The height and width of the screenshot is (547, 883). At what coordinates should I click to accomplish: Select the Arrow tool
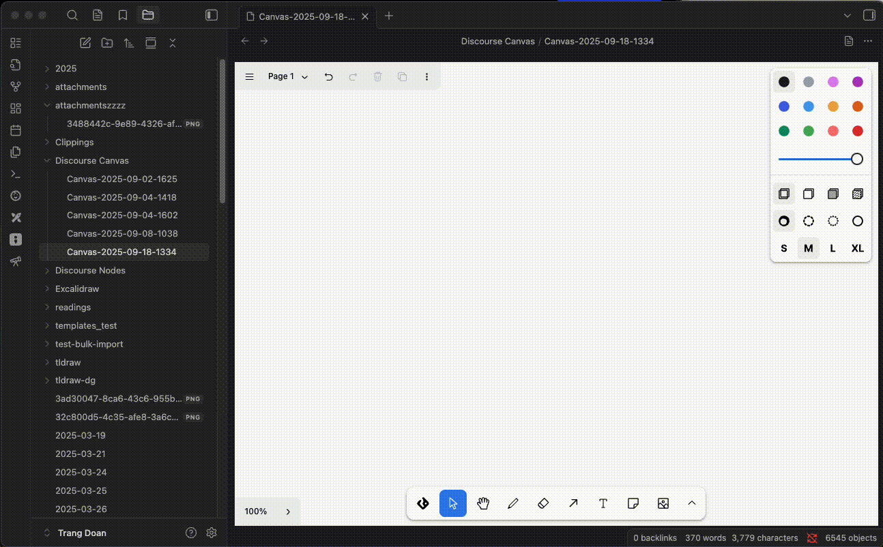click(573, 503)
